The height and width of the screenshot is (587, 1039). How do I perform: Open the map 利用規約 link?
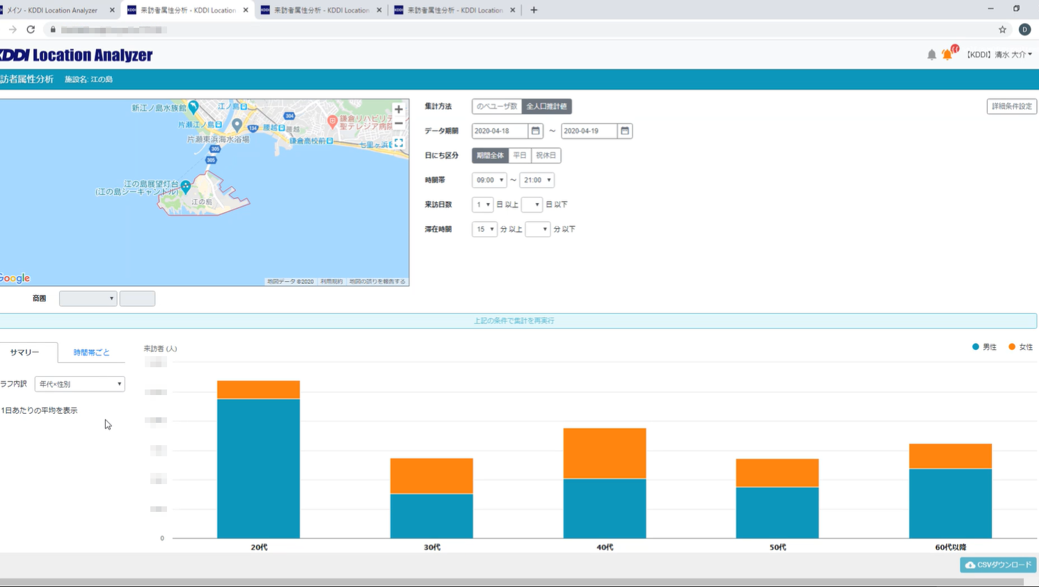tap(331, 282)
